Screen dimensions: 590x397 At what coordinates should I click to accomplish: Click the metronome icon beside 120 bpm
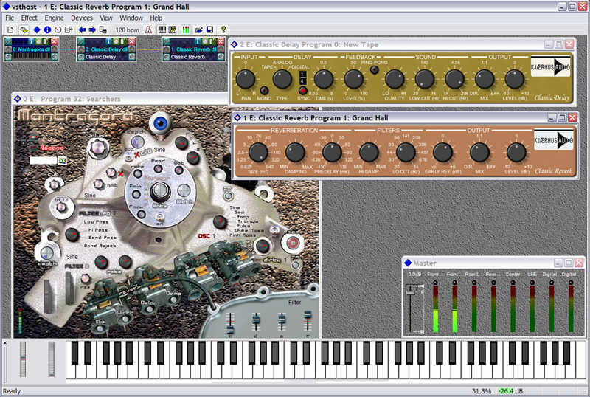coord(149,30)
